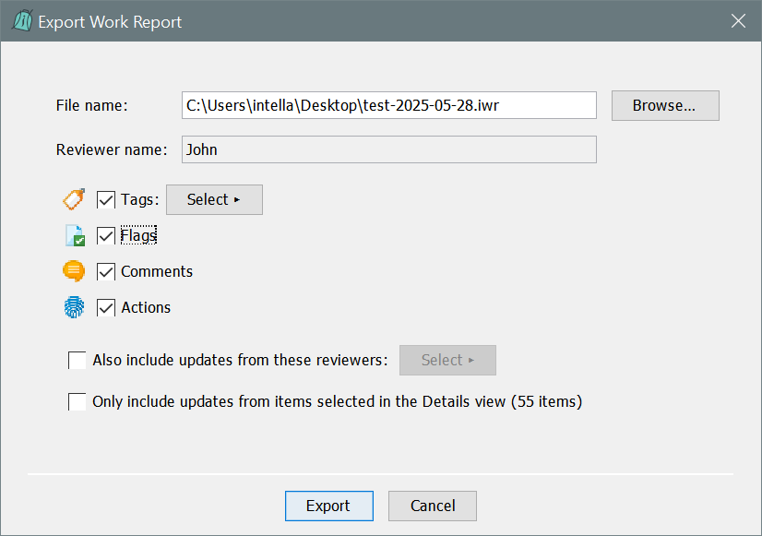Focus the Reviewer name field containing John

click(388, 149)
